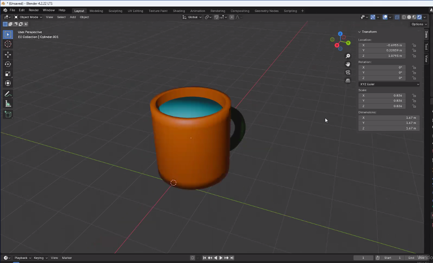
Task: Toggle Location Z lock
Action: point(414,56)
